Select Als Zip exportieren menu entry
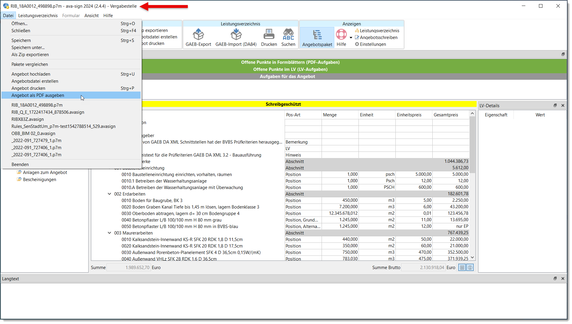Viewport: 572px width, 324px height. [71, 55]
